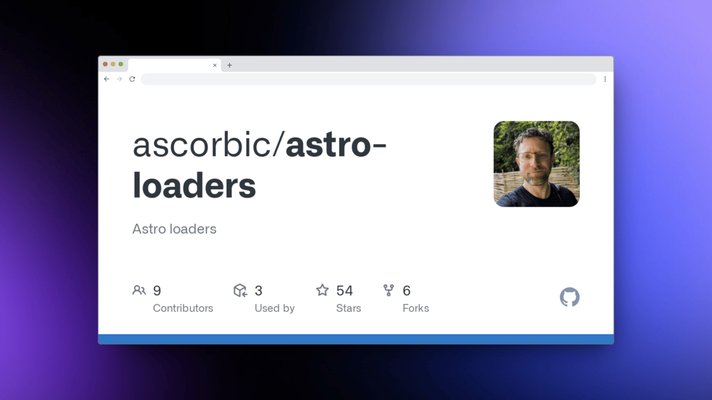Select the active browser tab

coord(174,65)
